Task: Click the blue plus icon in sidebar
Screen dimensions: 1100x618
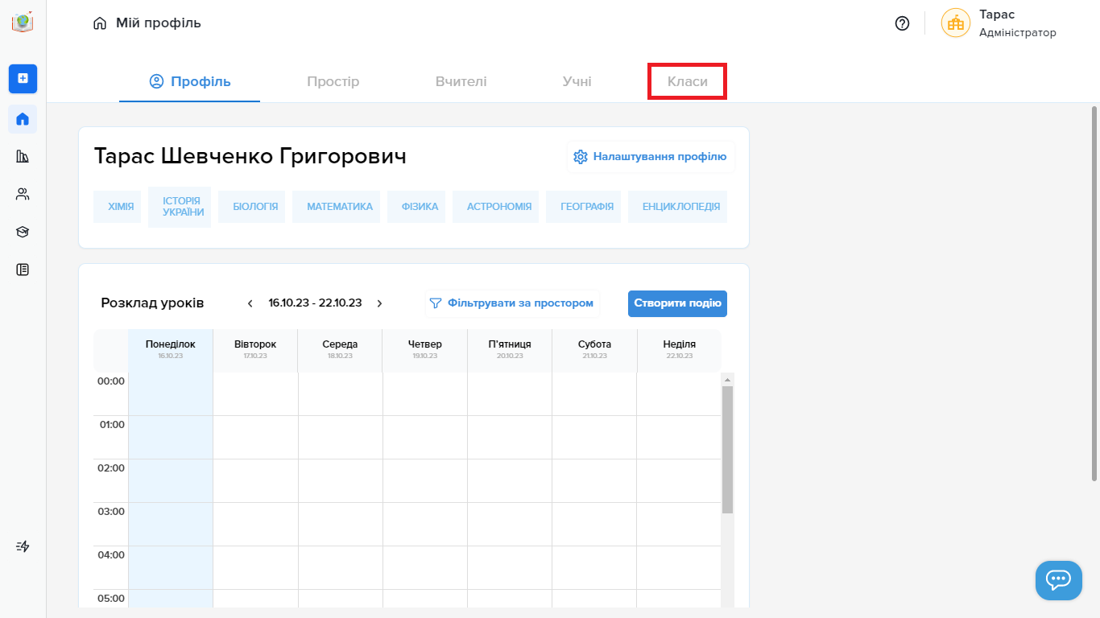Action: pos(23,78)
